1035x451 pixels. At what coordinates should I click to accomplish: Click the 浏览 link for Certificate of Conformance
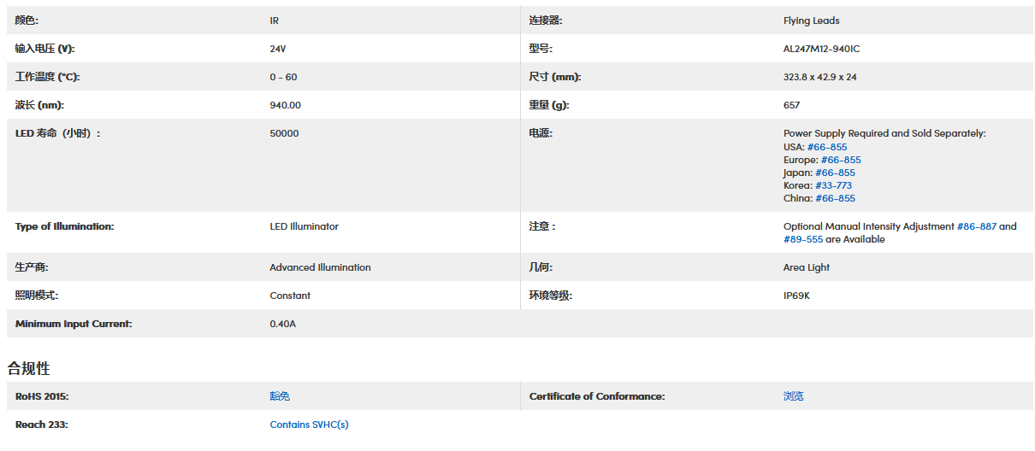[794, 396]
